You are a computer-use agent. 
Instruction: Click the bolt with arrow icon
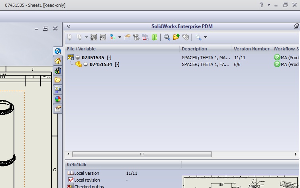point(136,37)
